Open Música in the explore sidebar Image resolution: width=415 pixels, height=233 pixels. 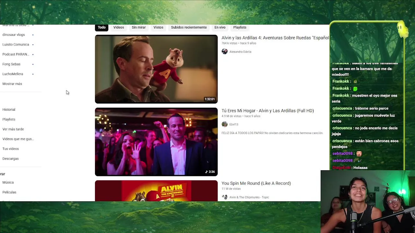pyautogui.click(x=8, y=183)
